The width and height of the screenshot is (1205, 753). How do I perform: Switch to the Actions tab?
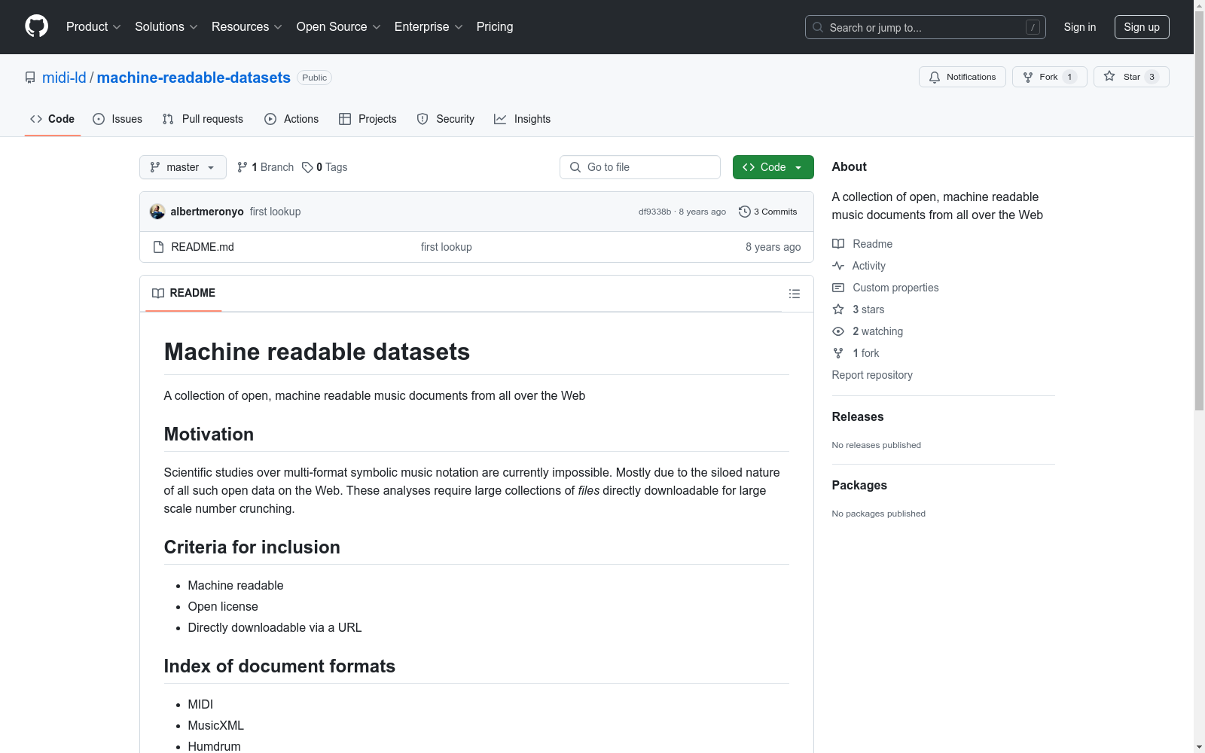[x=291, y=119]
